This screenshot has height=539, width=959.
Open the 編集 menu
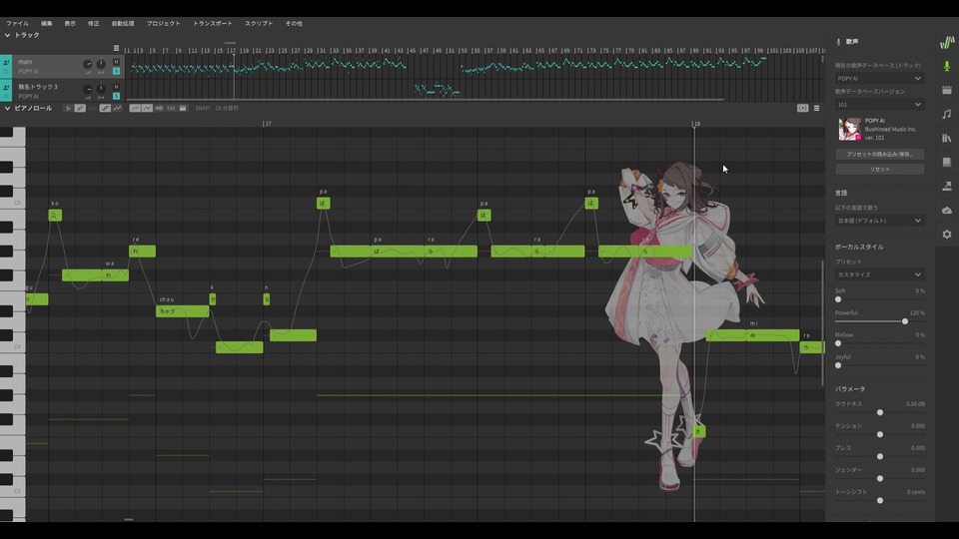47,23
